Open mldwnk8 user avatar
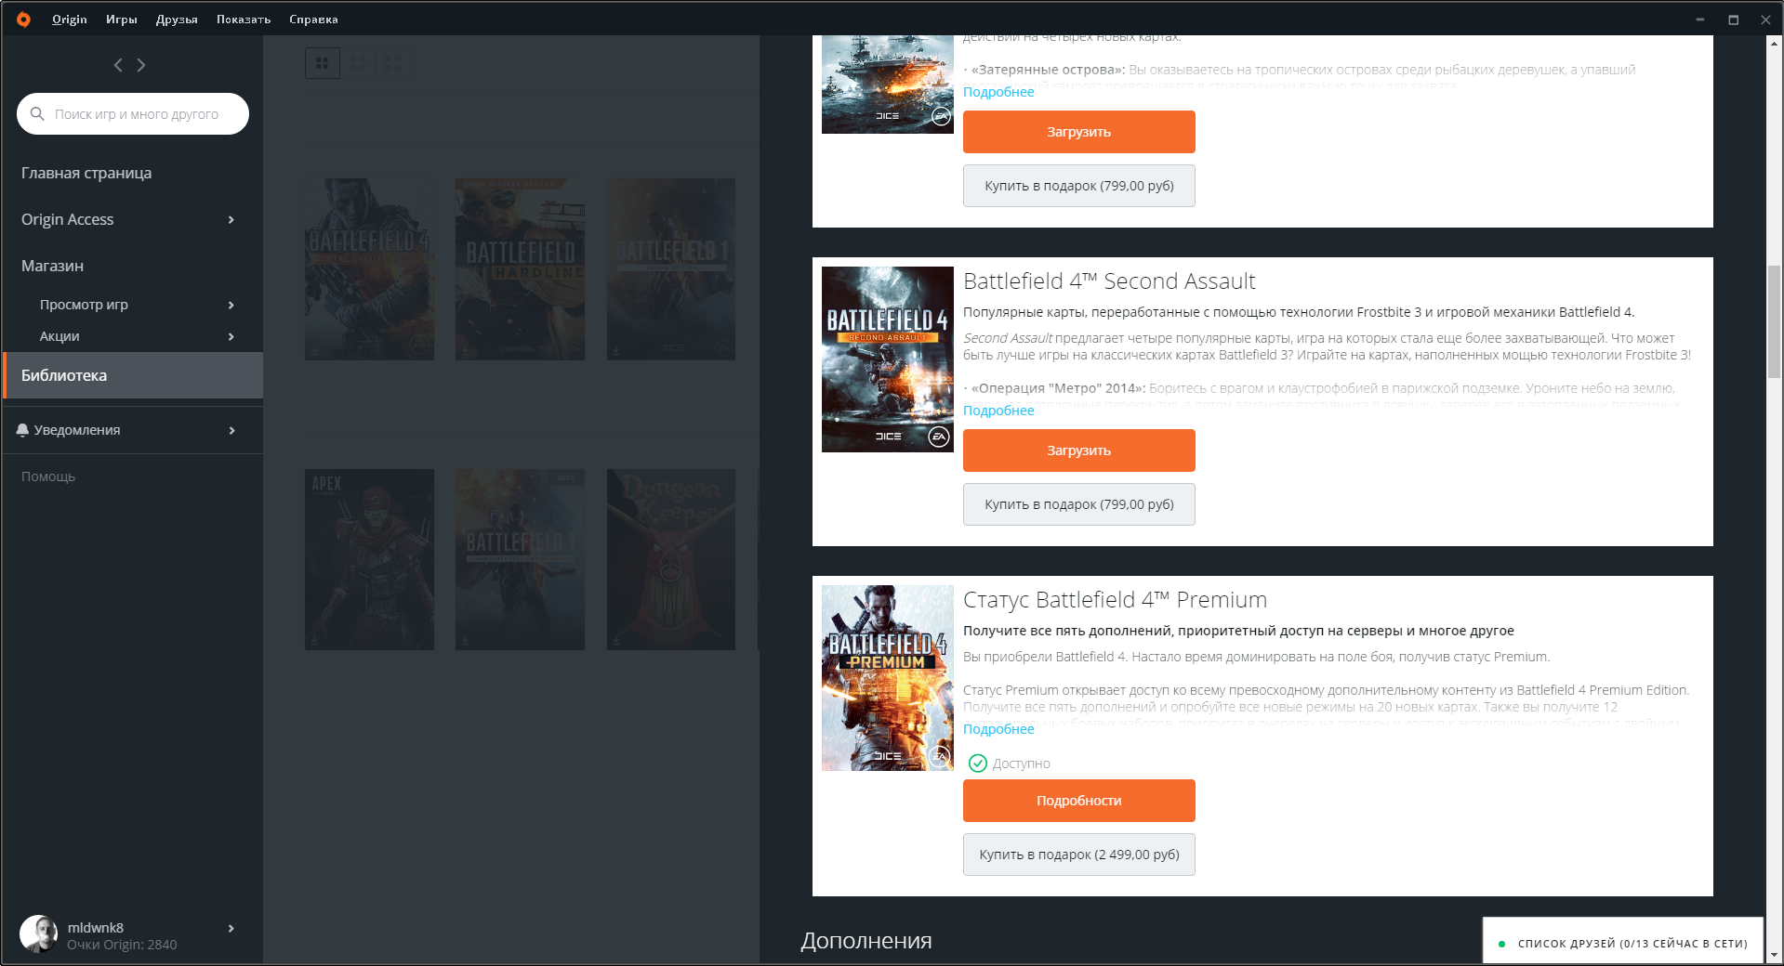Image resolution: width=1784 pixels, height=966 pixels. click(39, 933)
